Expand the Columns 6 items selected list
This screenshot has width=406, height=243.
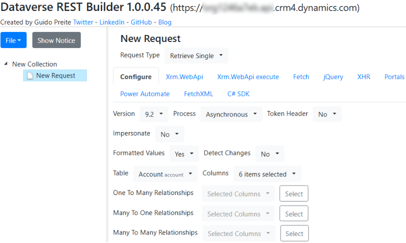[x=267, y=174]
